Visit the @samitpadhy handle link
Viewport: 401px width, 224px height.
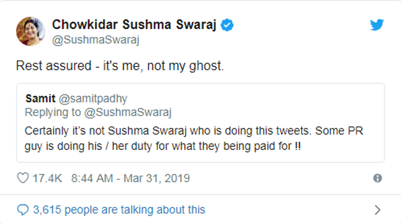click(93, 99)
